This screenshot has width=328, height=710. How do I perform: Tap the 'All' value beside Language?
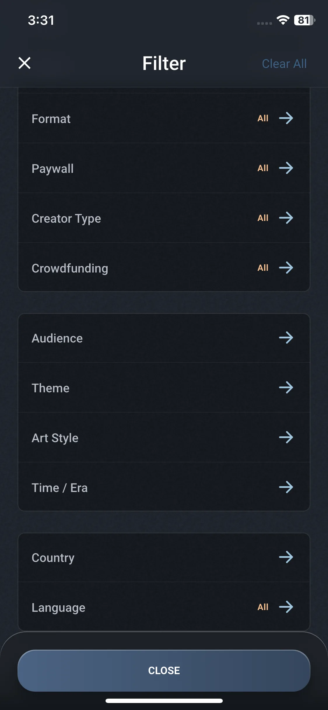point(263,607)
